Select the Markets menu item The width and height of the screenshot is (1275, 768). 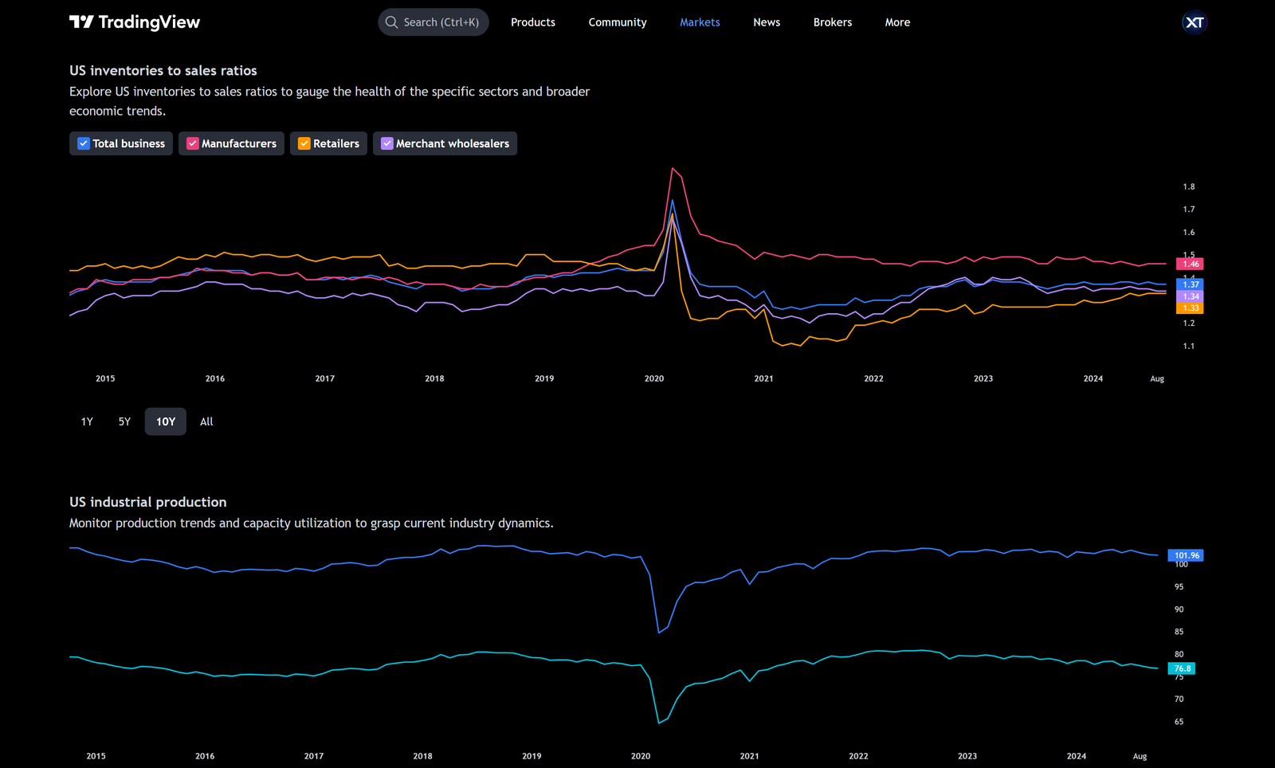point(700,22)
